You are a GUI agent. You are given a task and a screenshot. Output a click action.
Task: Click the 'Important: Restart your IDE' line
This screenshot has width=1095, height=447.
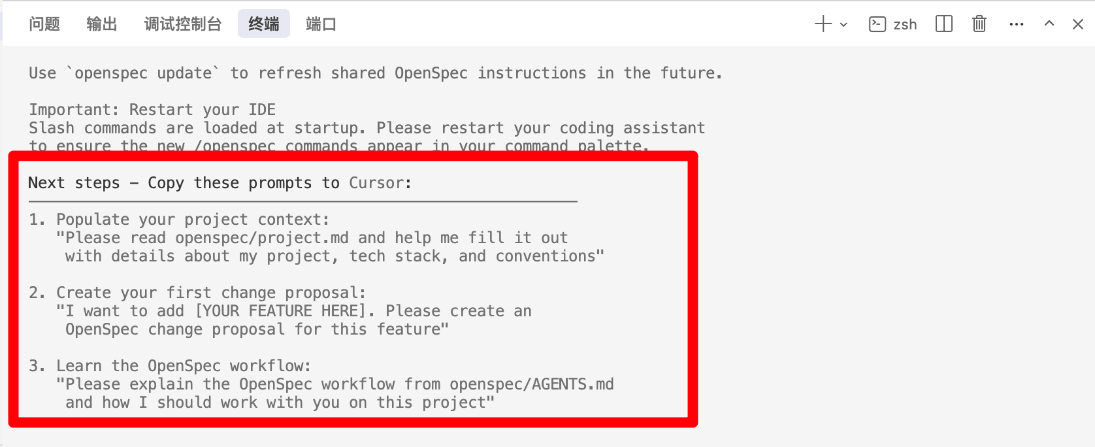pyautogui.click(x=152, y=110)
